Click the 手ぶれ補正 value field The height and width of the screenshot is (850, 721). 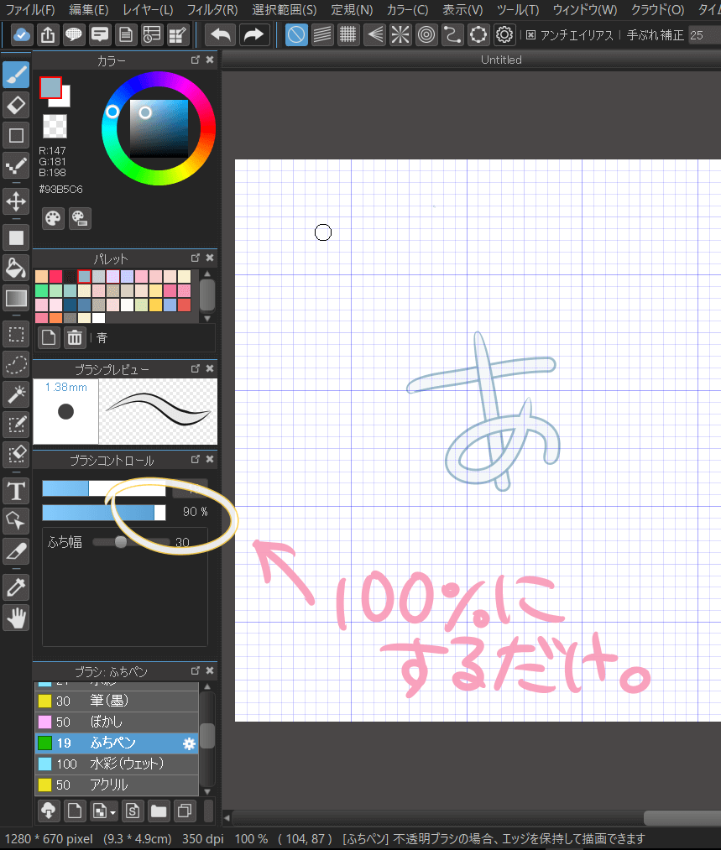[x=704, y=35]
